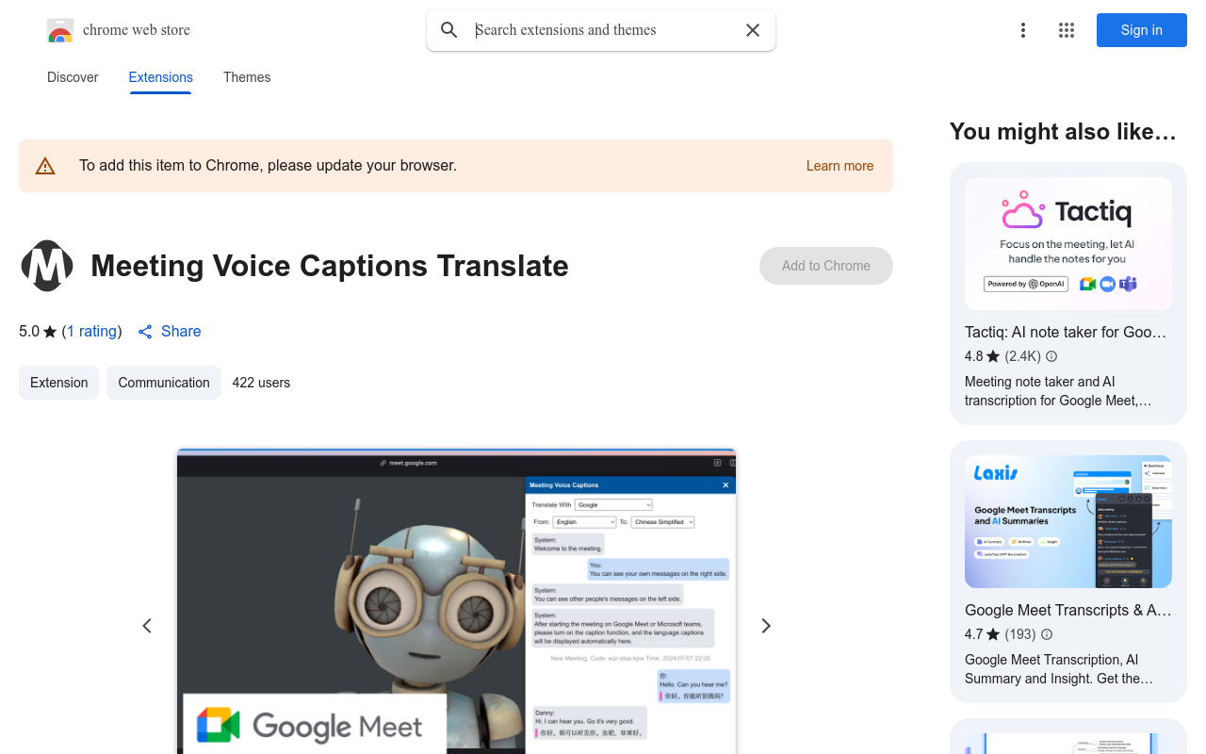Click the Meeting Voice Captions Translate heading

click(330, 266)
